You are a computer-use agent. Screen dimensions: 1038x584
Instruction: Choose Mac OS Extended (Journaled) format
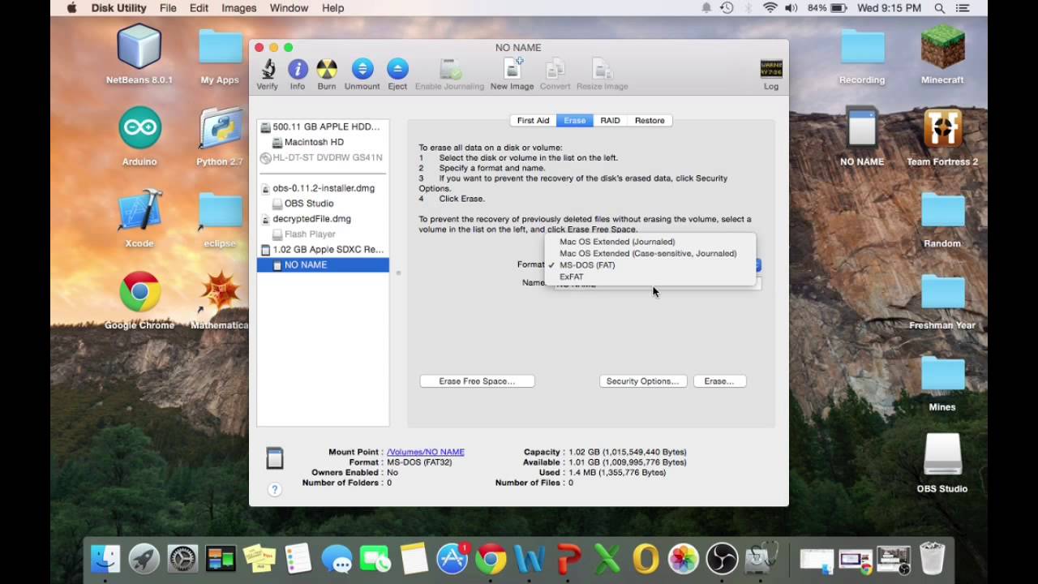[617, 242]
